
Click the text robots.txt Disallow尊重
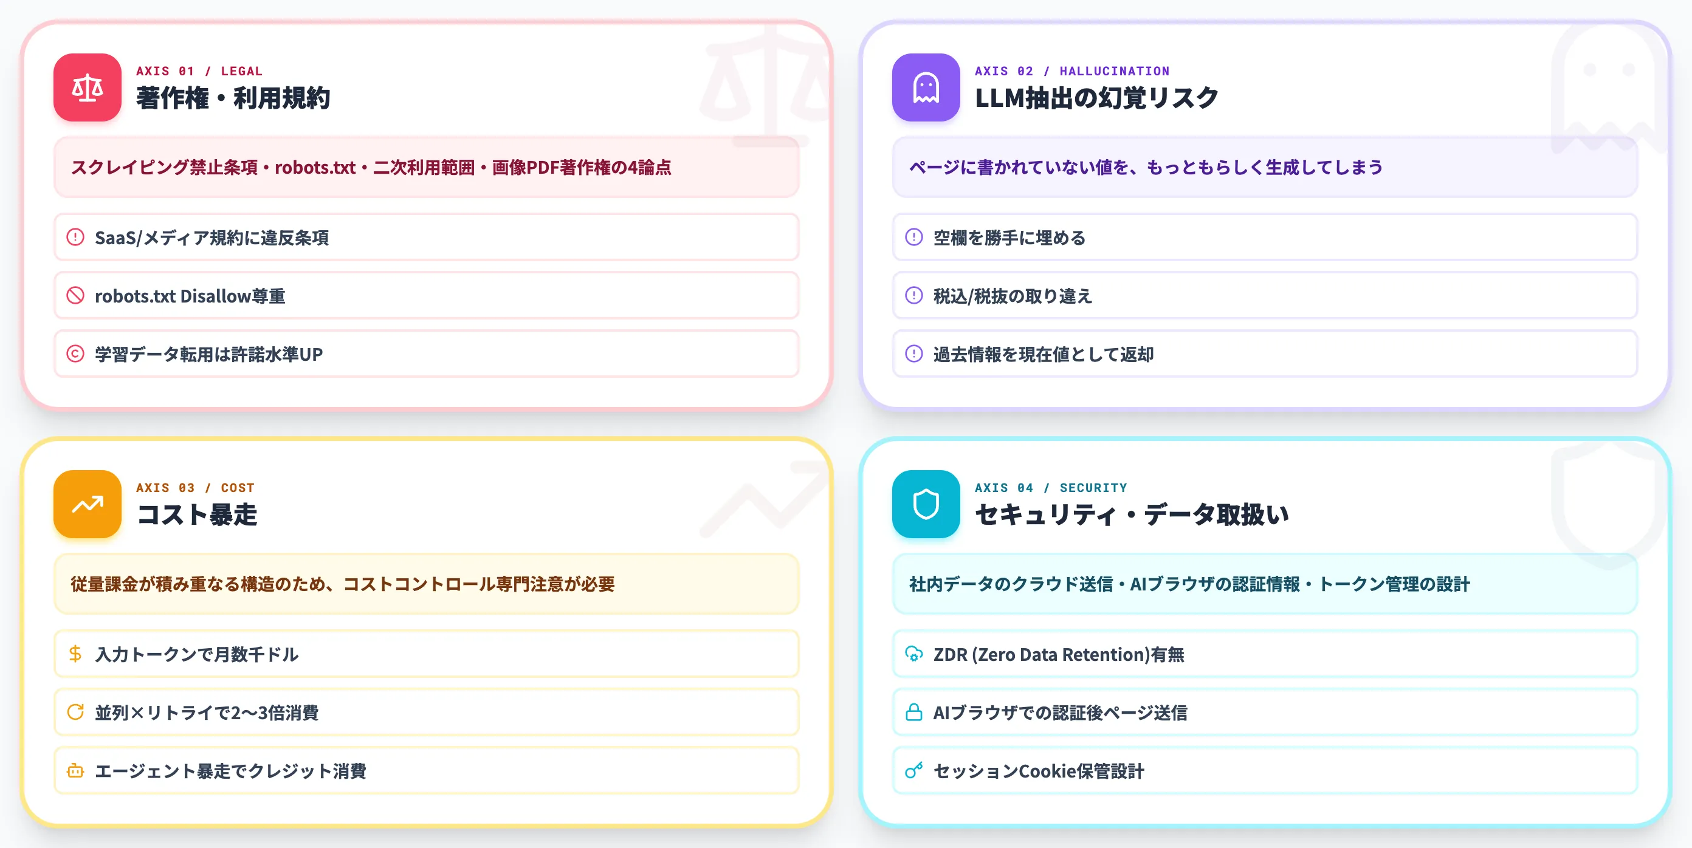(190, 296)
